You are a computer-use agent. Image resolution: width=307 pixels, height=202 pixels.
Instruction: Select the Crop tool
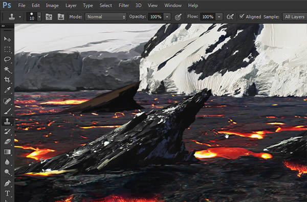(7, 79)
